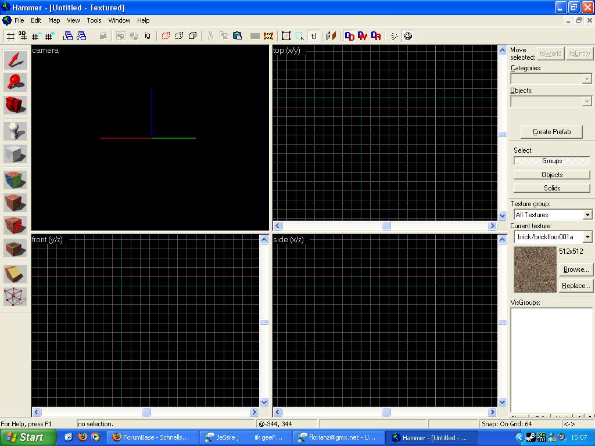The image size is (595, 446).
Task: Click the Texture scaling lock icon (green/red shape)
Action: pos(331,36)
